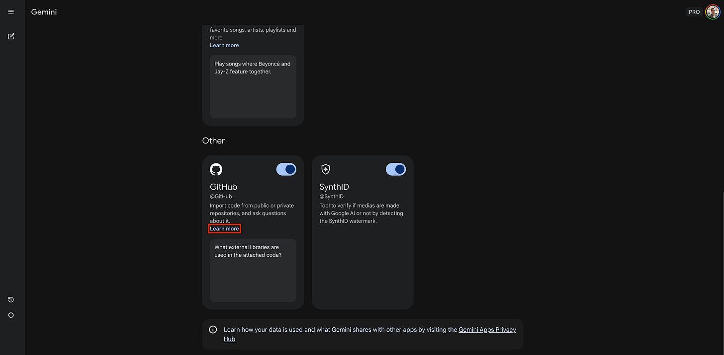Start a new chat via compose icon

click(10, 36)
